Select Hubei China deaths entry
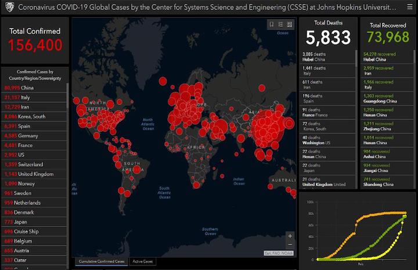The width and height of the screenshot is (418, 270). point(327,57)
